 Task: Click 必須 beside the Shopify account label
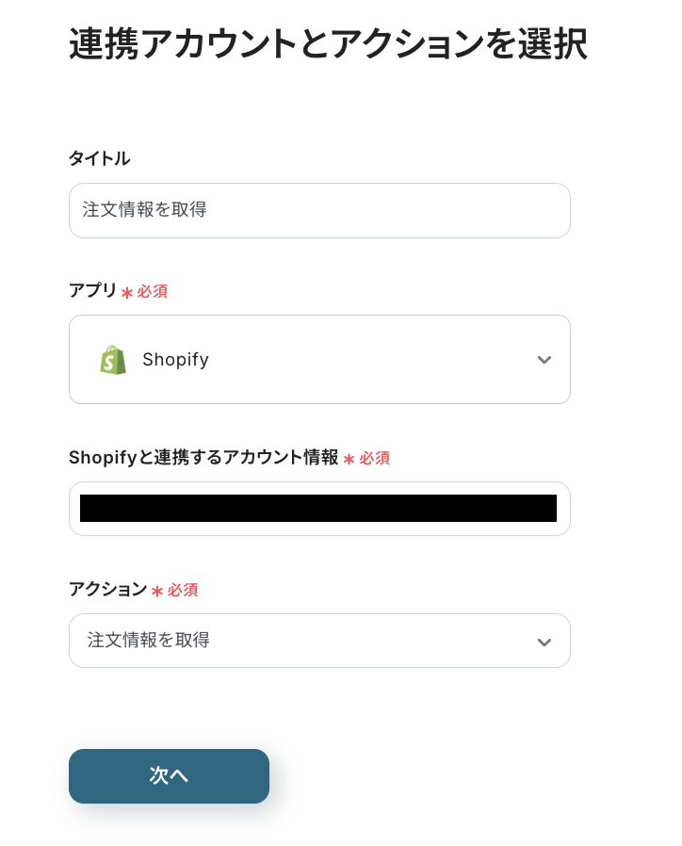(x=375, y=459)
